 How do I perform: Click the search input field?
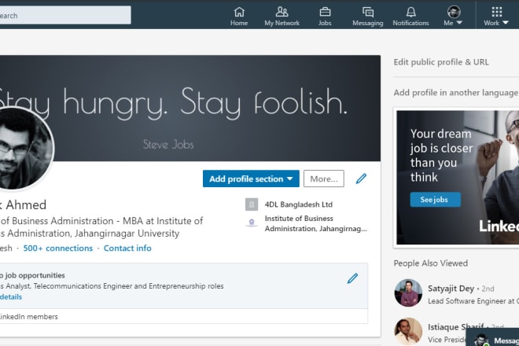coord(65,15)
